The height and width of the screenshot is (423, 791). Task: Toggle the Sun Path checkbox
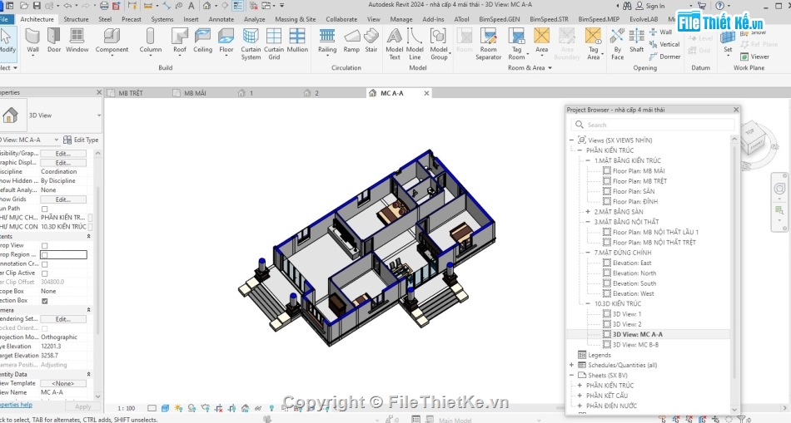click(44, 209)
